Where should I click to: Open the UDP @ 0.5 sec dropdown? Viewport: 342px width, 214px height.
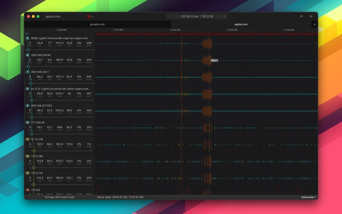(197, 16)
